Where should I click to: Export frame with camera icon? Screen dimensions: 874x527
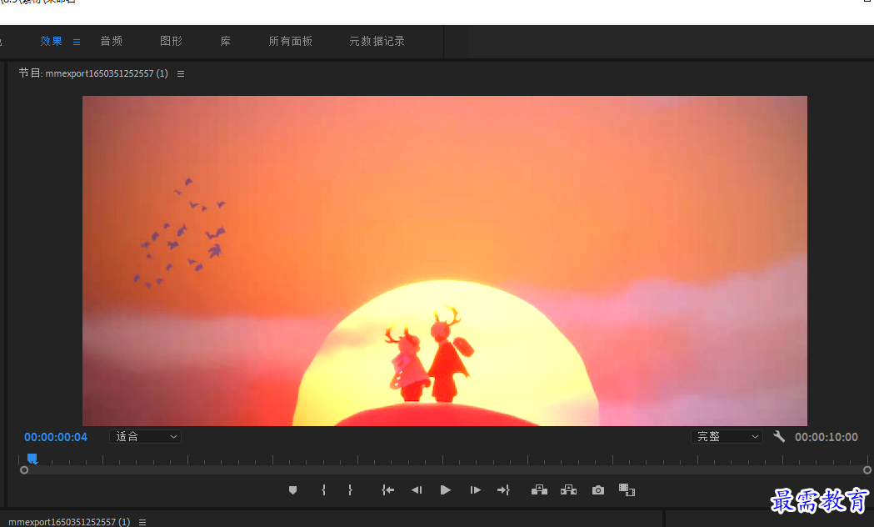click(x=598, y=490)
